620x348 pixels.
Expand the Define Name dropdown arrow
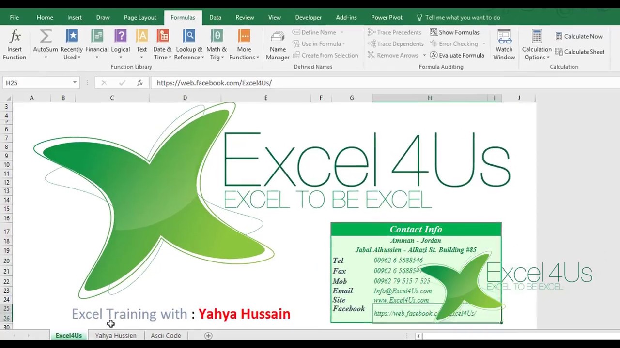click(x=342, y=32)
